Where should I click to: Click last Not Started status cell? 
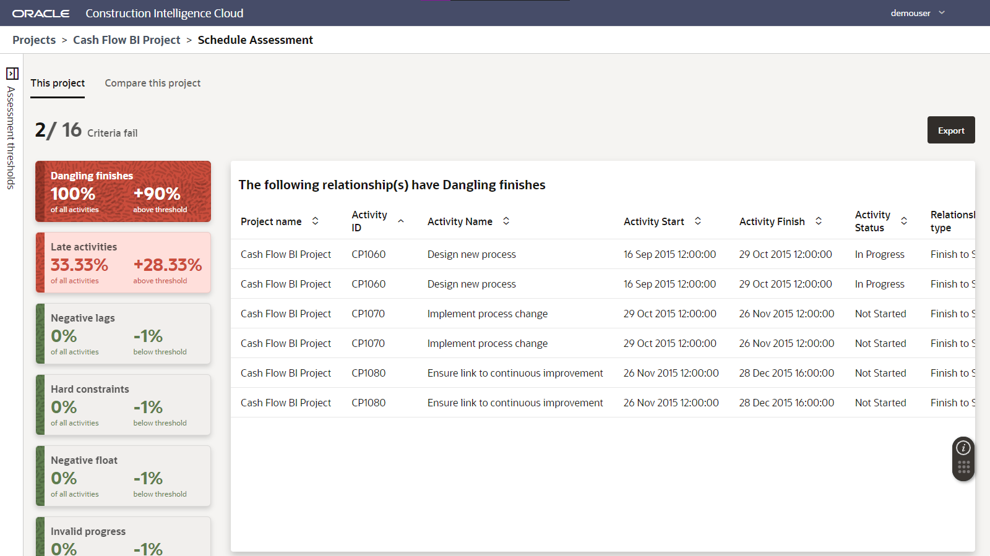pos(880,403)
